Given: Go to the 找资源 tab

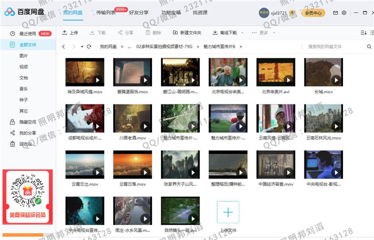Looking at the screenshot, I should tap(200, 13).
